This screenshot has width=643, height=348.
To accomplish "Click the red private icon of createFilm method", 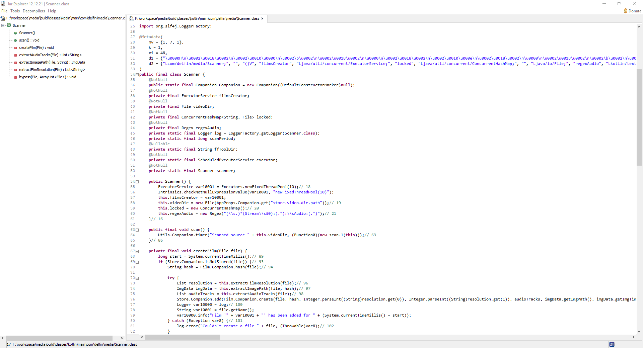I will [15, 48].
